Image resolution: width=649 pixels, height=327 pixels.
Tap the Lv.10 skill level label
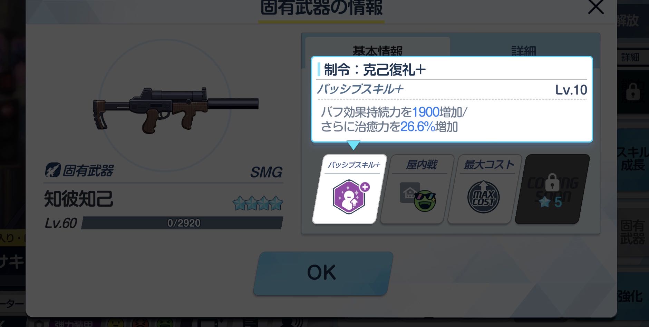pyautogui.click(x=571, y=90)
